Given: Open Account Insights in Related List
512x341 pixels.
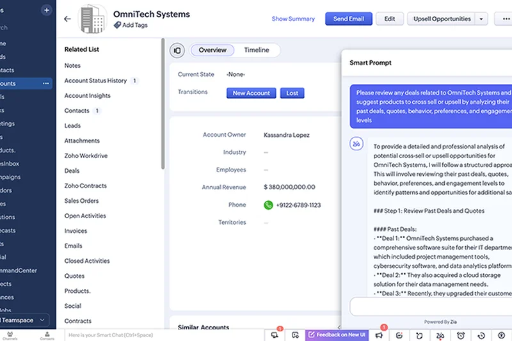Looking at the screenshot, I should [x=88, y=95].
